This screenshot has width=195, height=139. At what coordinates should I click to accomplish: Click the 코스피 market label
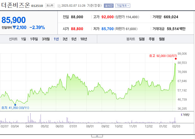coord(50,6)
